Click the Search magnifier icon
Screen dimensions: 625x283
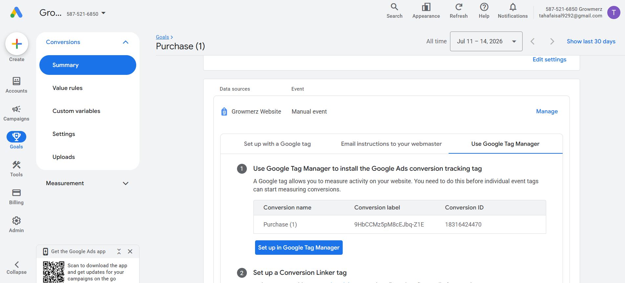(394, 7)
